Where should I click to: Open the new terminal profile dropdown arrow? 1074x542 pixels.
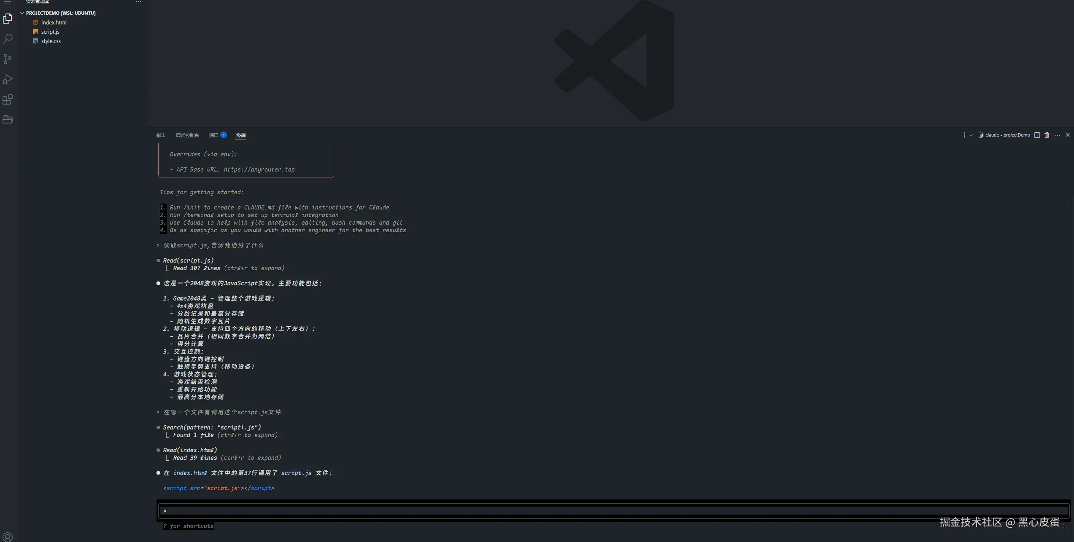coord(971,135)
